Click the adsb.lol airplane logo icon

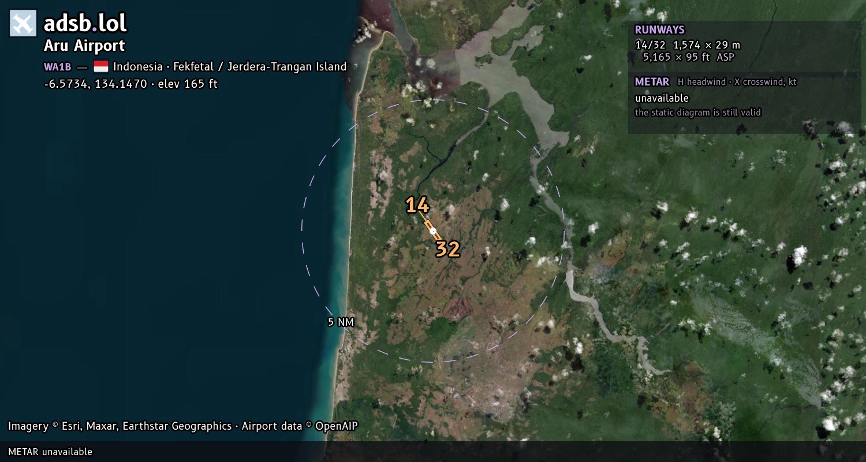click(x=23, y=23)
